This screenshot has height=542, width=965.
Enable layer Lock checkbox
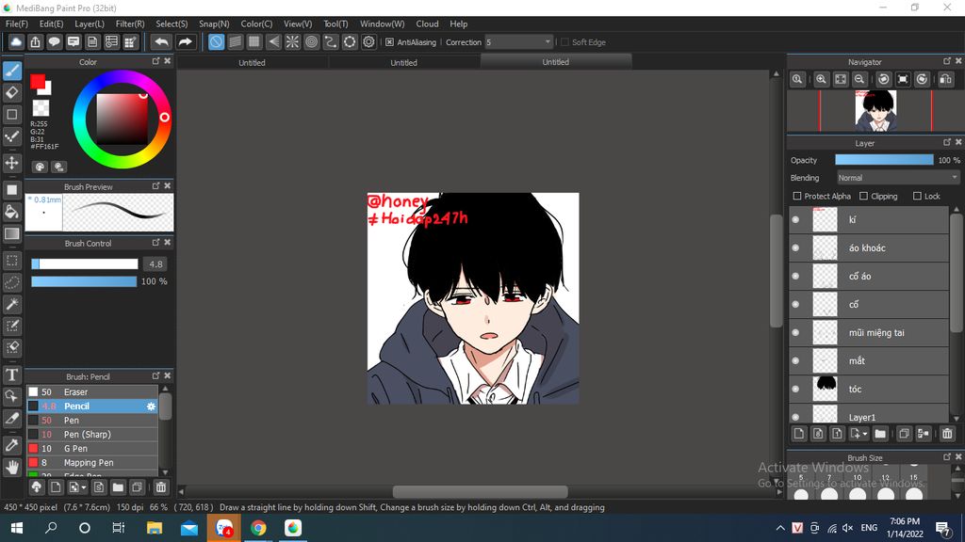tap(917, 196)
